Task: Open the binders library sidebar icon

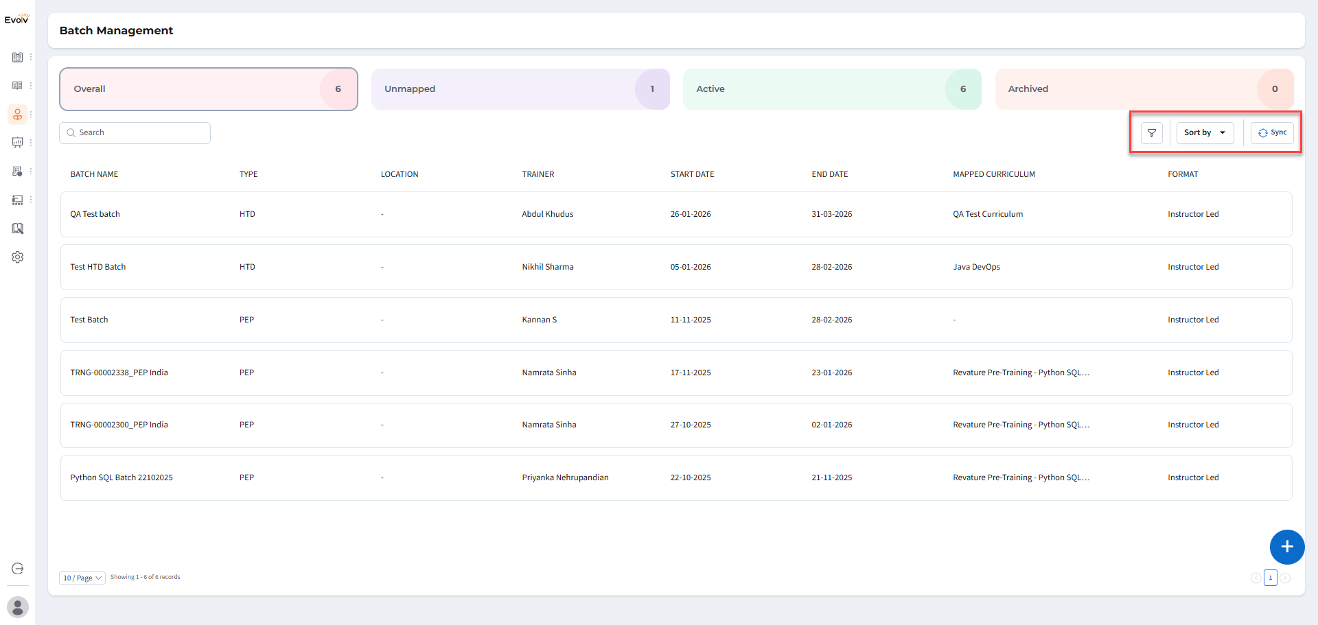Action: coord(18,58)
